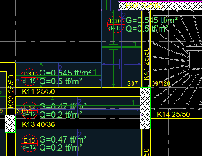This screenshot has width=202, height=156.
Task: Click the S07 column label
Action: (x=132, y=83)
